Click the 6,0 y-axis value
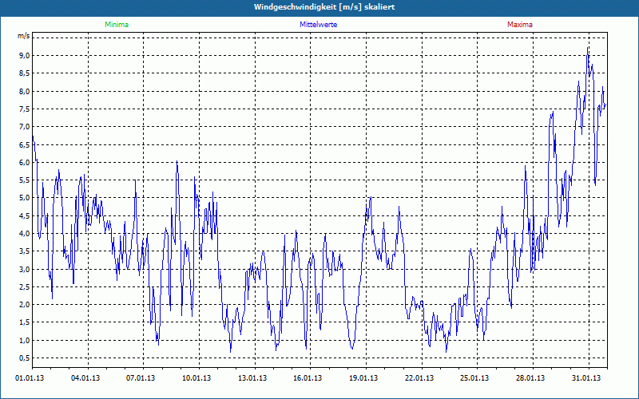The height and width of the screenshot is (399, 639). point(25,163)
